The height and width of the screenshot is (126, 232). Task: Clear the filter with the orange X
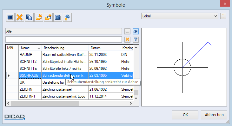pyautogui.click(x=127, y=39)
